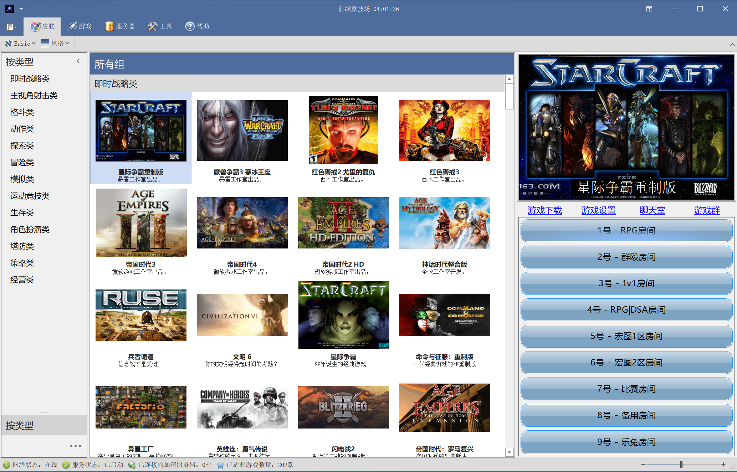Enter 8号 - 备用房间
The image size is (737, 472).
[626, 415]
